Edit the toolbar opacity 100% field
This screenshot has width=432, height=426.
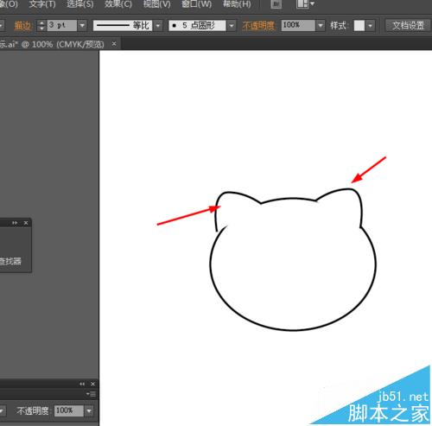(x=298, y=25)
